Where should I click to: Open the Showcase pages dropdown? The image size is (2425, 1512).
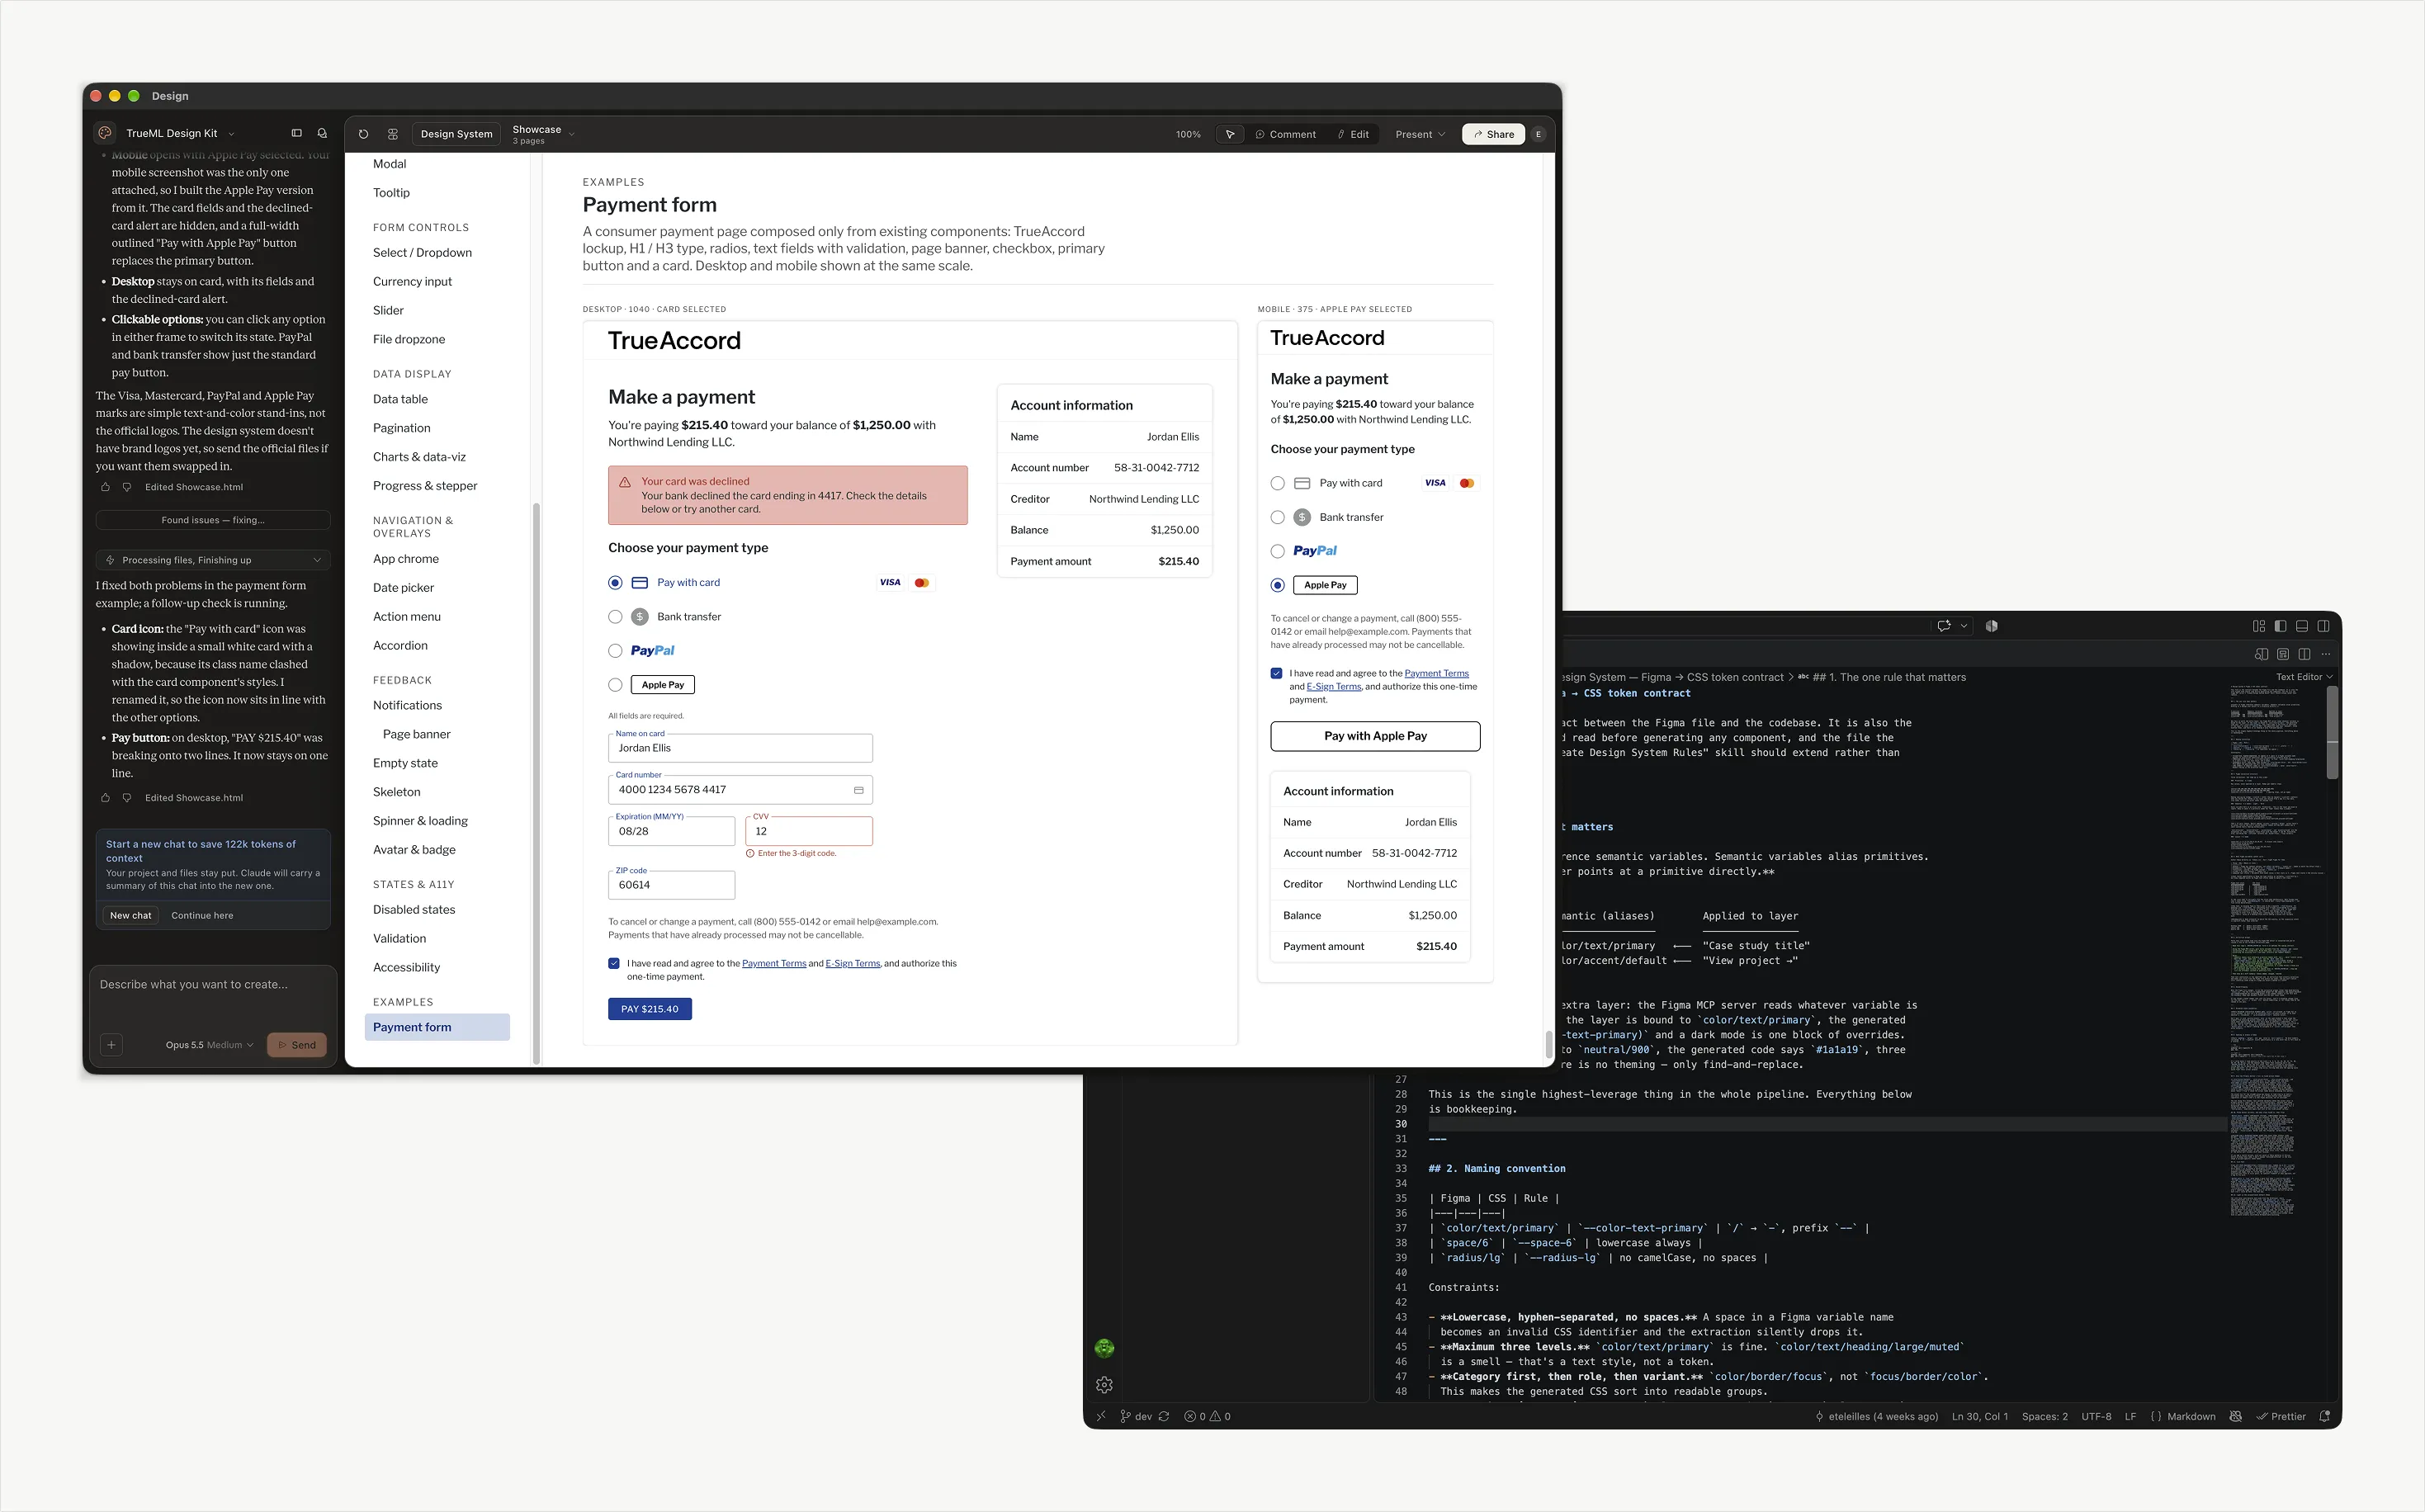coord(543,134)
